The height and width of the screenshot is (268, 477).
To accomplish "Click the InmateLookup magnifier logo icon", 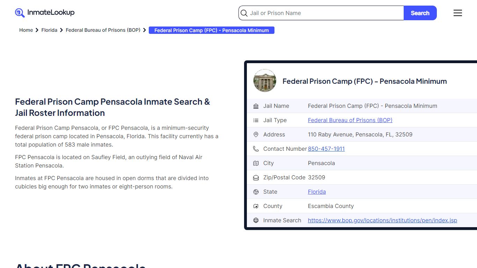I will coord(20,13).
